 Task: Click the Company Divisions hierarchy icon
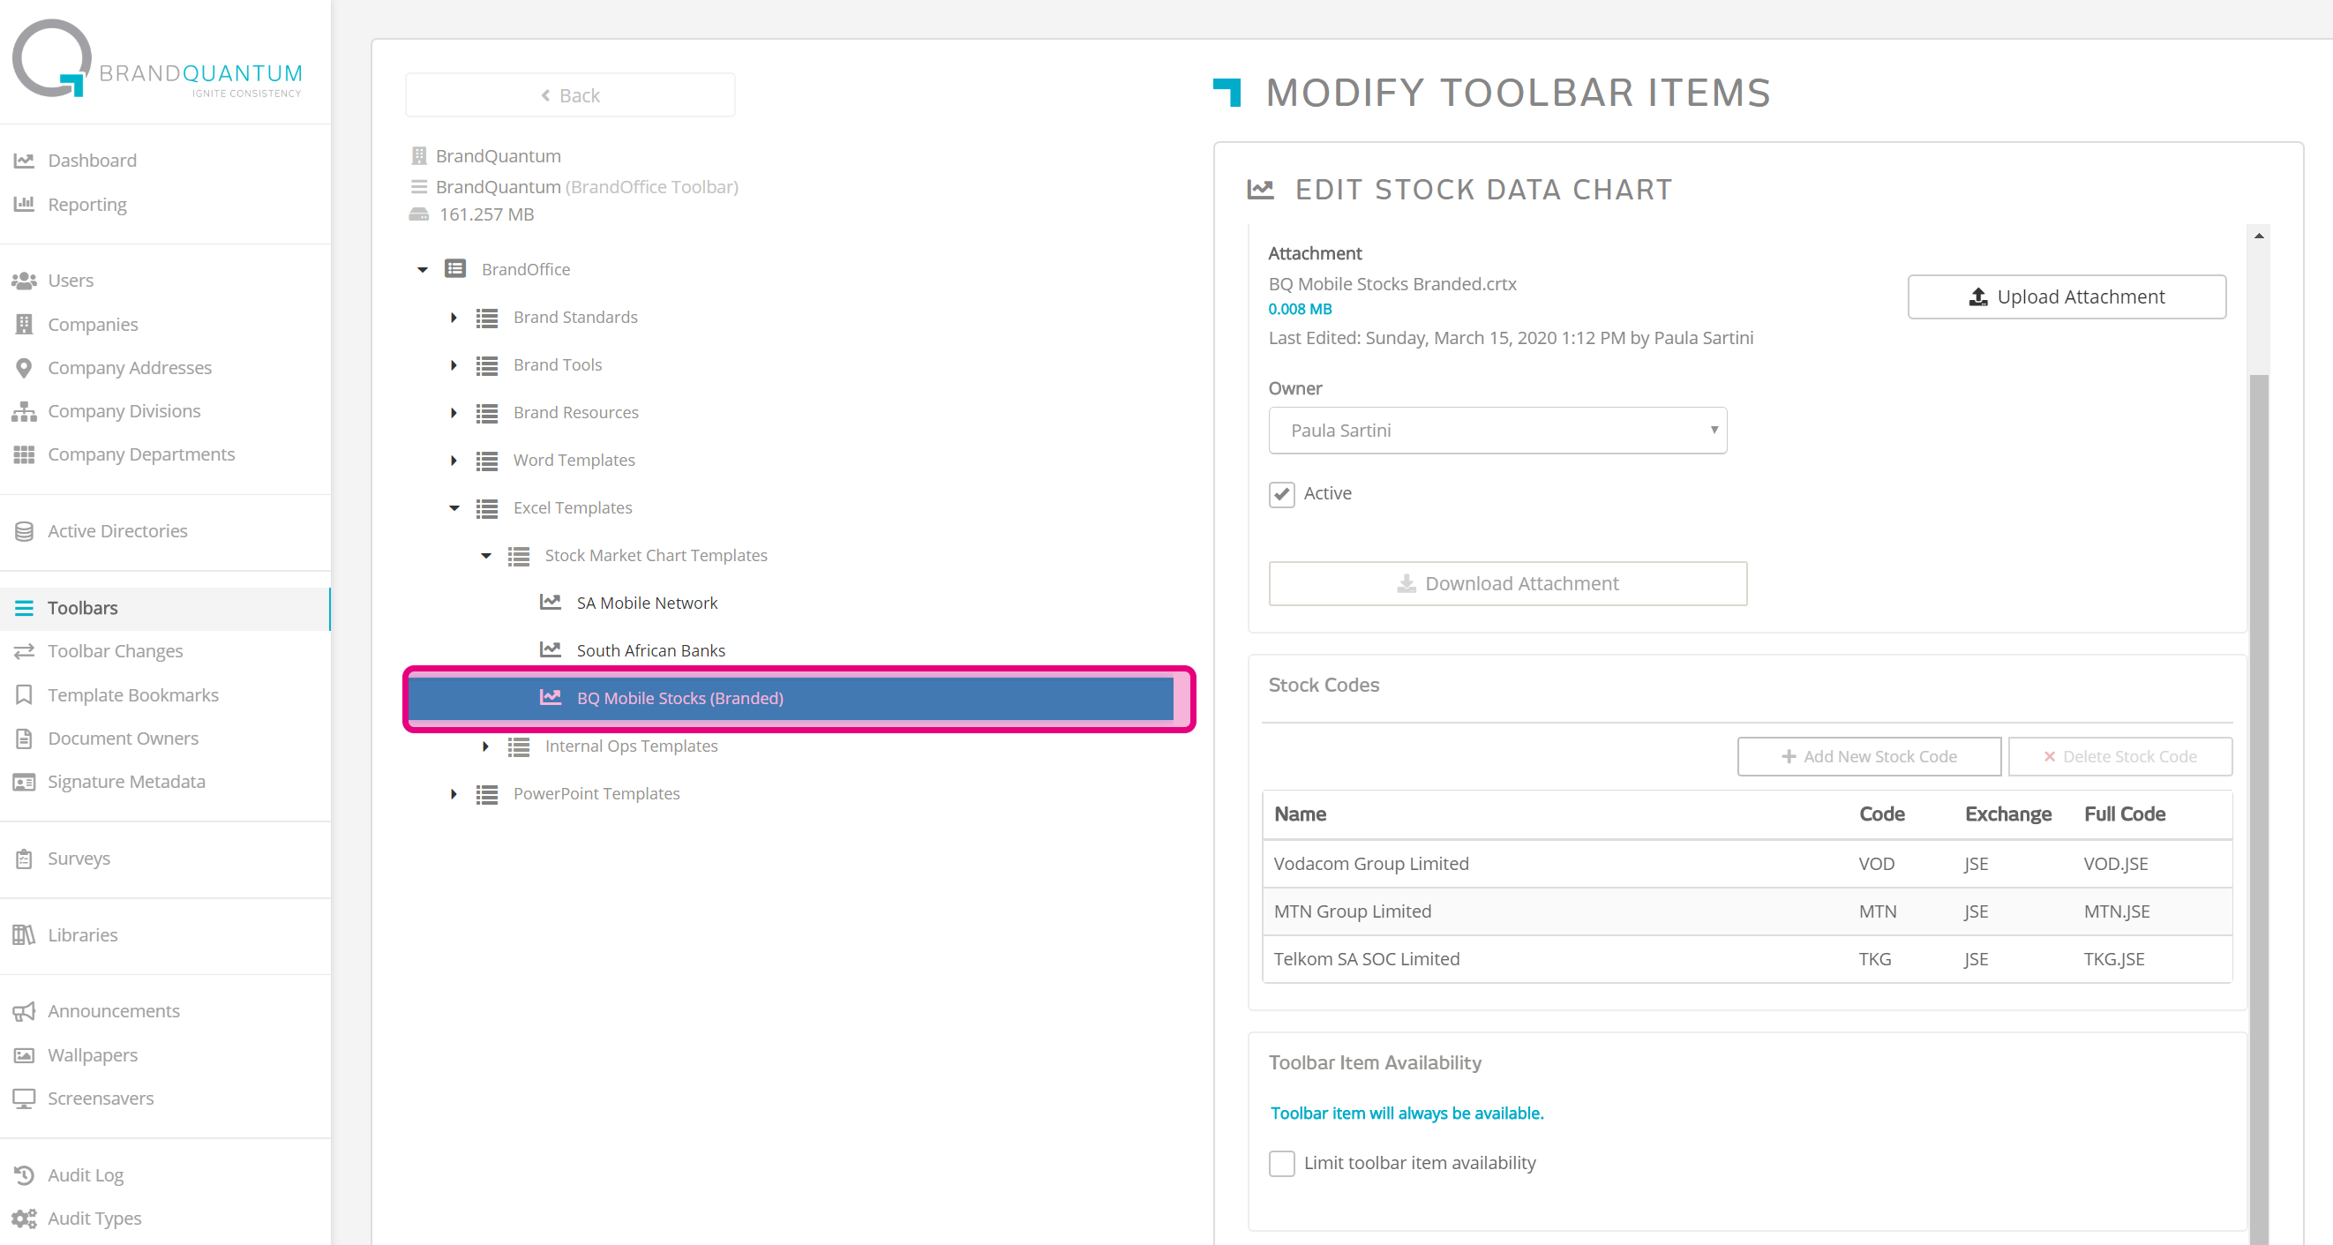24,411
